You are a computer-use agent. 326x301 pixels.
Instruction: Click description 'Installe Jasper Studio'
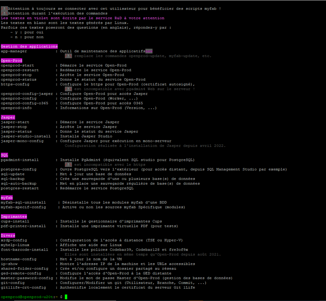pyautogui.click(x=86, y=136)
